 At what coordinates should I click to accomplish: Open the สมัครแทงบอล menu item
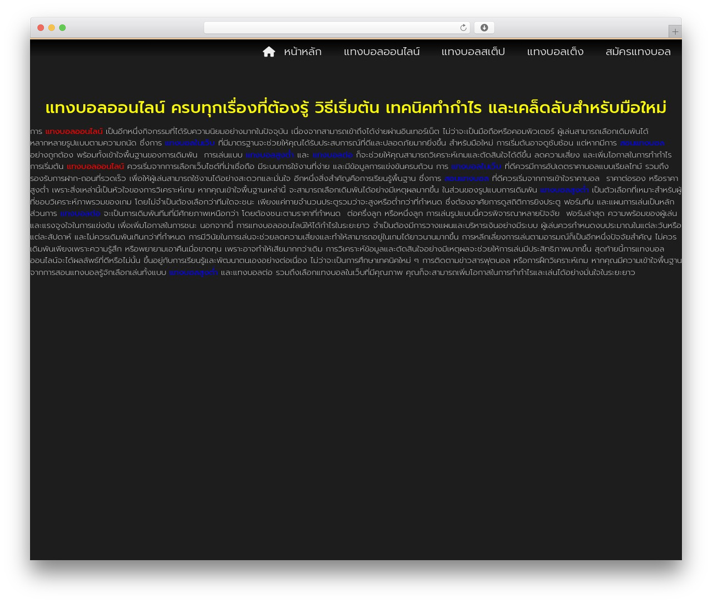coord(638,52)
